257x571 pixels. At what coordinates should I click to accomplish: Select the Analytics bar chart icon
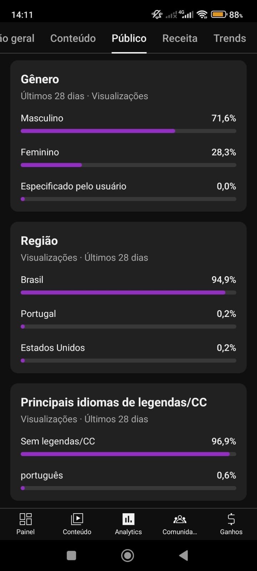click(x=128, y=519)
